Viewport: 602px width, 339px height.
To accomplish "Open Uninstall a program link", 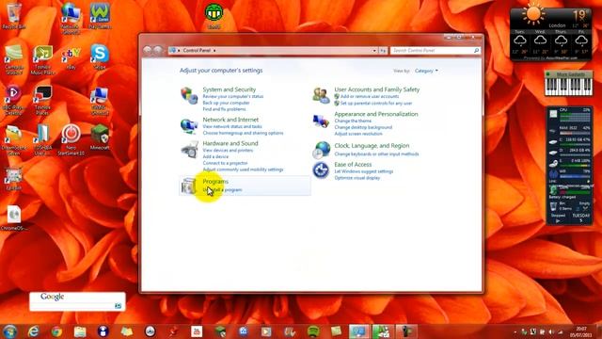I will (222, 190).
